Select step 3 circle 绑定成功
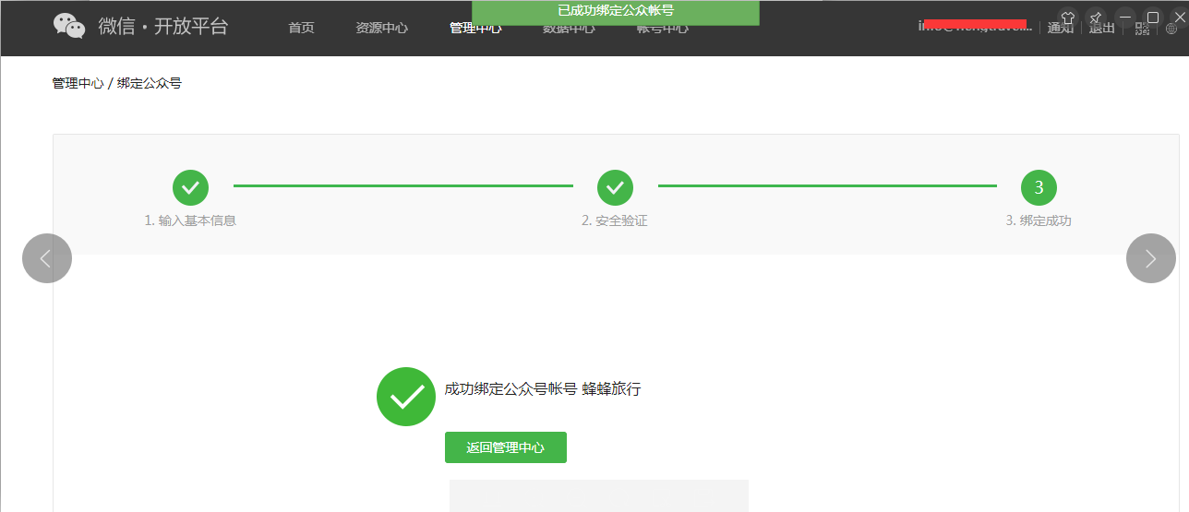Image resolution: width=1189 pixels, height=512 pixels. pos(1039,187)
